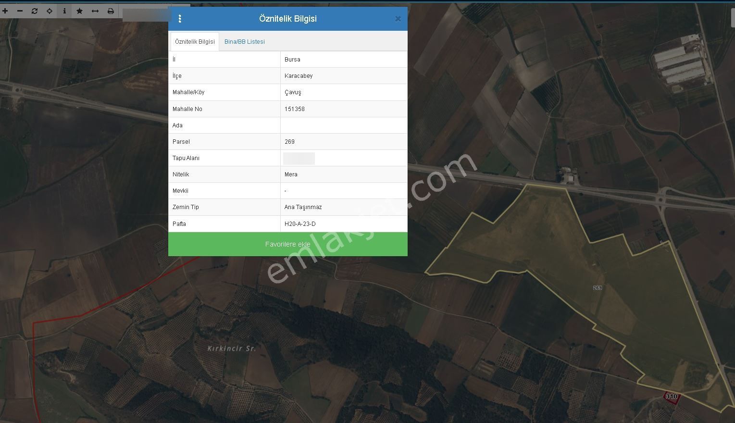
Task: Zoom out with the minus tool
Action: click(x=20, y=11)
